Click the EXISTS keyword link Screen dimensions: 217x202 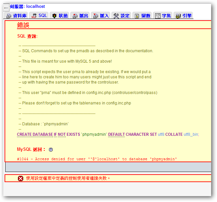pos(74,134)
